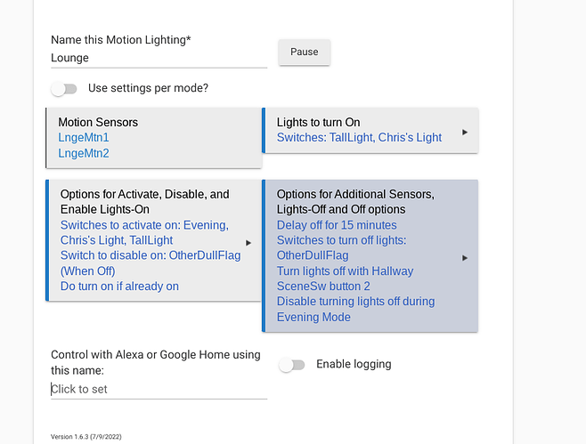Image resolution: width=586 pixels, height=444 pixels.
Task: Select LngeMtn1 motion sensor link
Action: [x=84, y=137]
